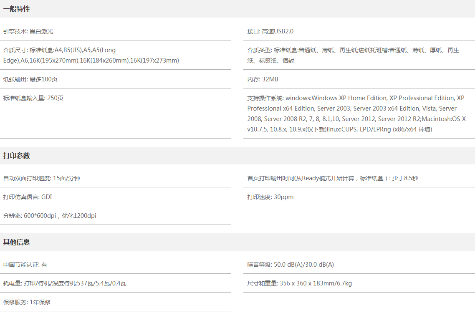Click the 保修服务 1年保修 row
Viewport: 475px width, 313px height.
click(x=27, y=302)
